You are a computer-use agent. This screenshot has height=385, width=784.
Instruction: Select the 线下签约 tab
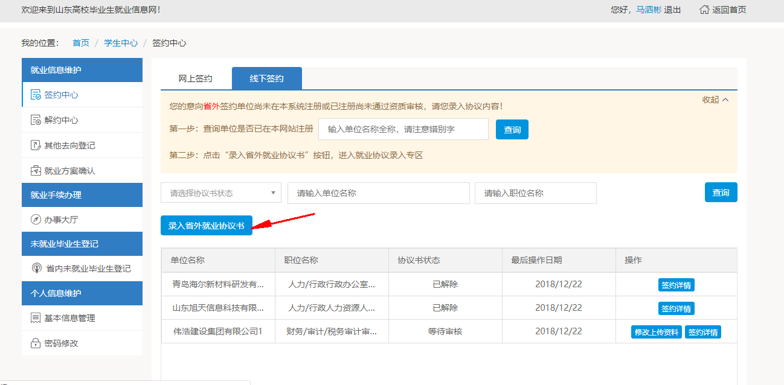coord(266,78)
